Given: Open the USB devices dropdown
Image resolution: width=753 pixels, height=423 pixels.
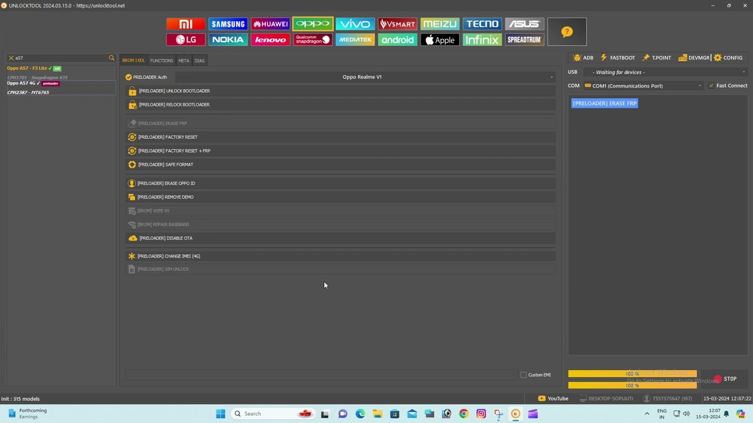Looking at the screenshot, I should 668,72.
